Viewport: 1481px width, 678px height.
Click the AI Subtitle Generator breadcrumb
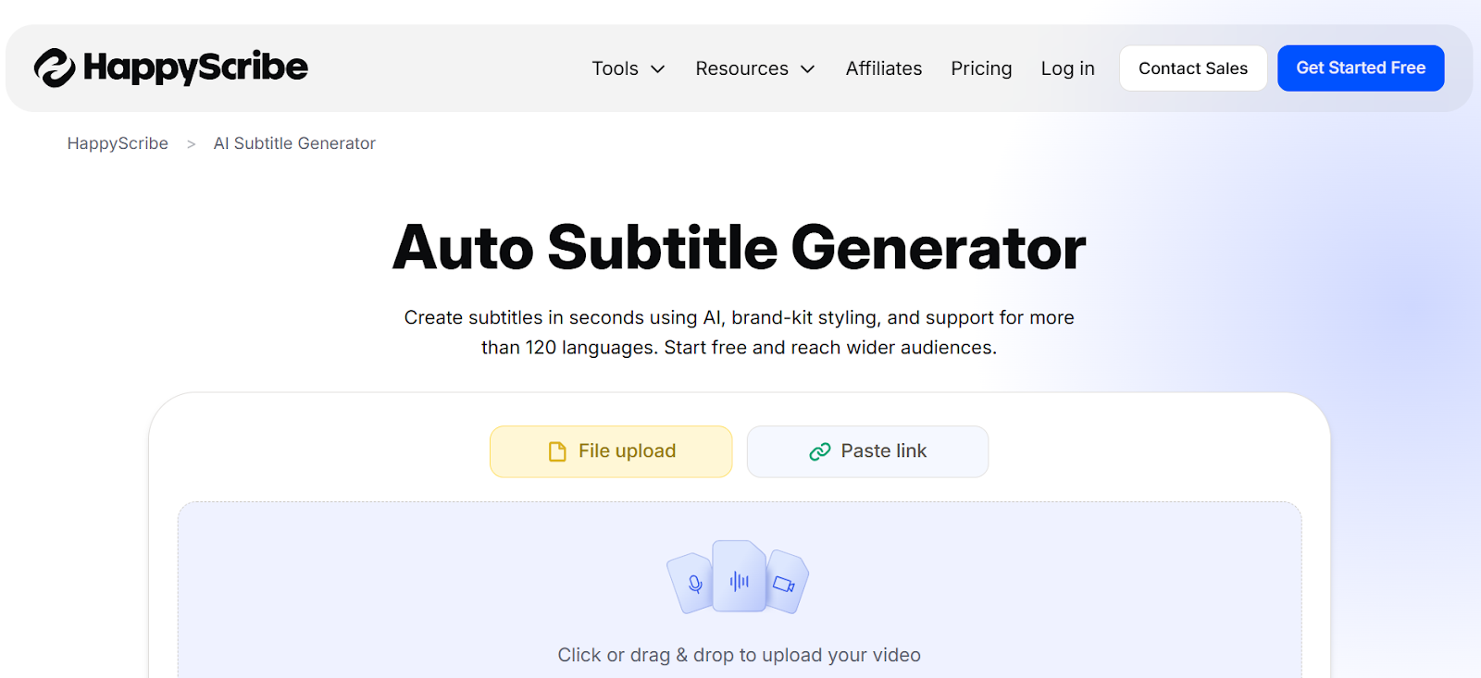(294, 143)
